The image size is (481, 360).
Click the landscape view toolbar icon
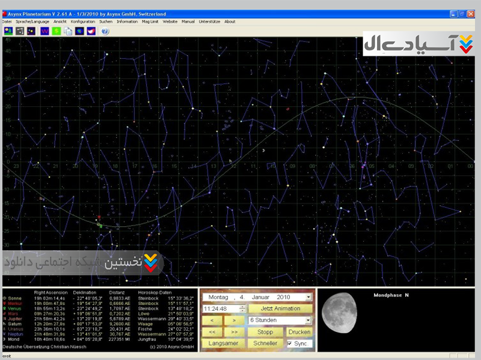click(x=8, y=31)
